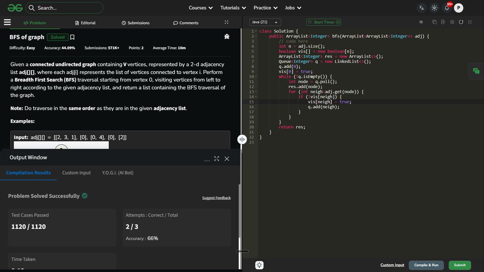Select the Custom Input tab

77,173
